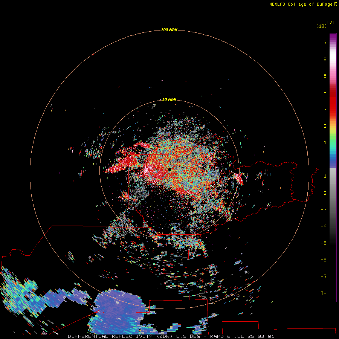The image size is (339, 339).
Task: Click the TH label on the color scale
Action: (324, 293)
